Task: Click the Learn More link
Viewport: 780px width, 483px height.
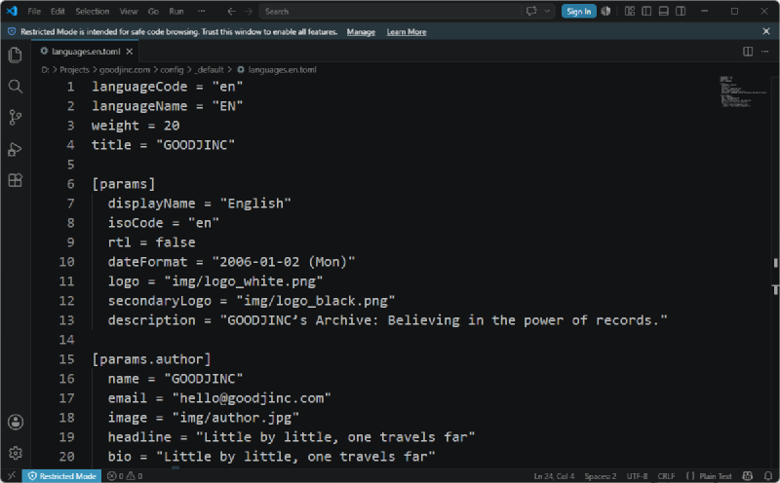Action: coord(407,32)
